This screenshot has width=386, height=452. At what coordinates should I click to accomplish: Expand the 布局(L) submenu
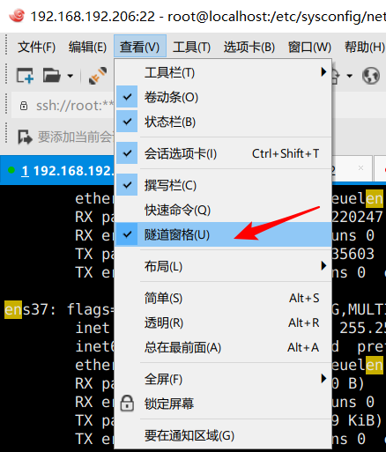[x=224, y=266]
